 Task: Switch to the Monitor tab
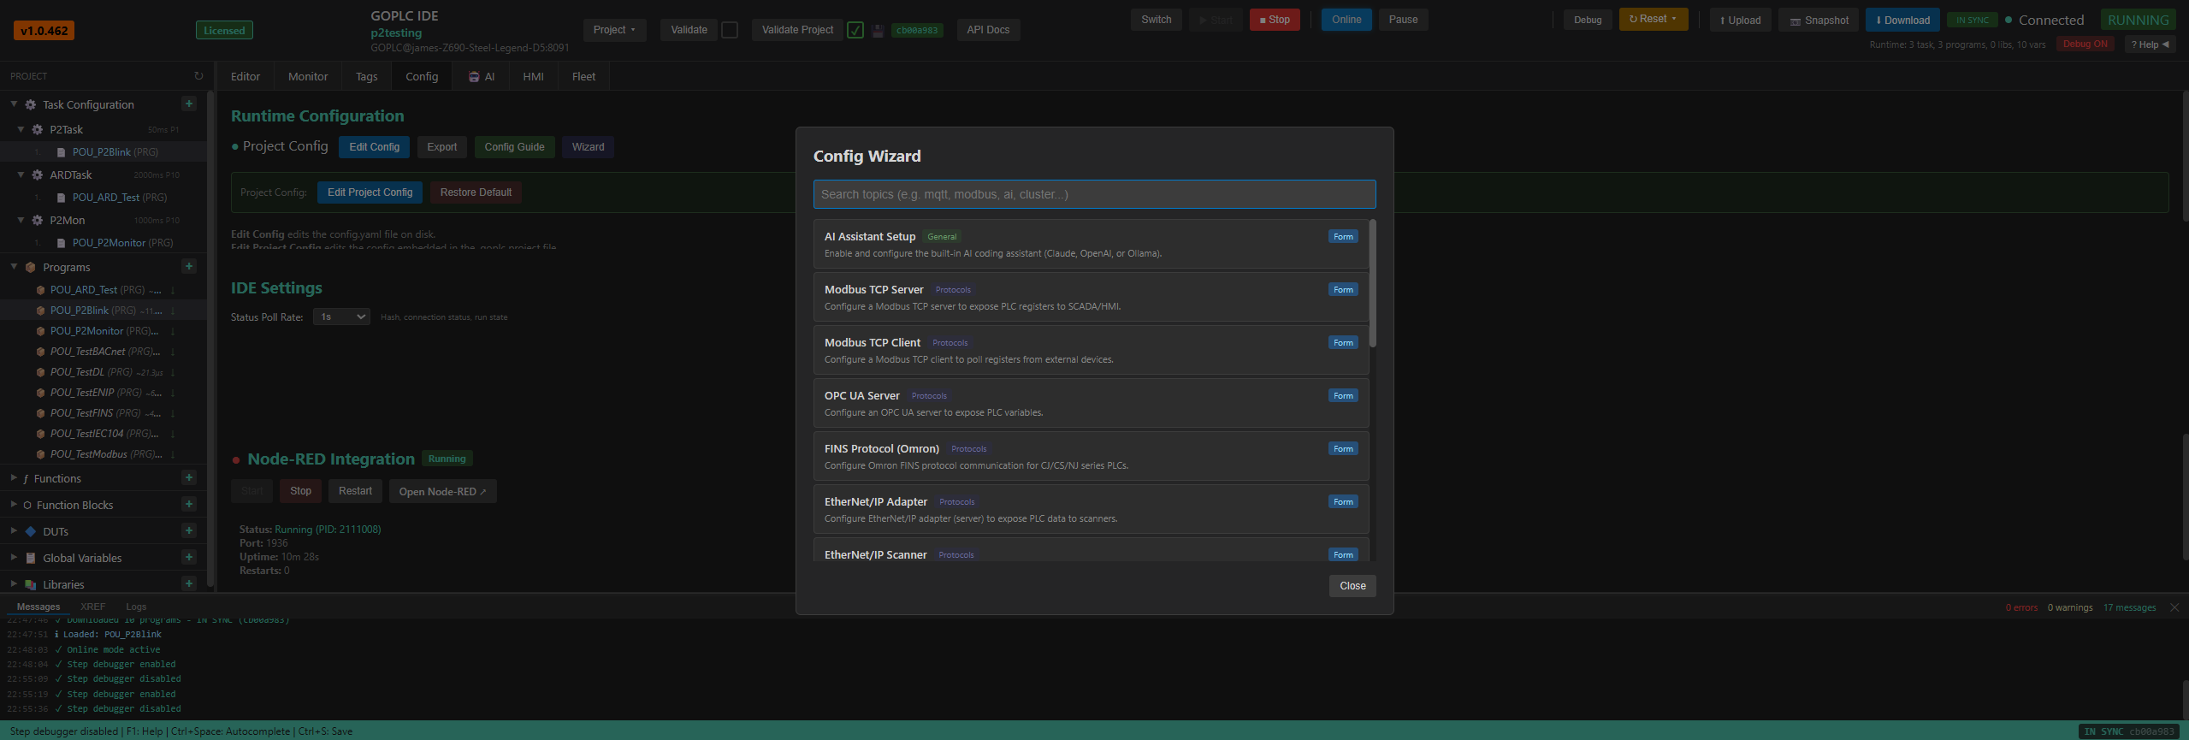pyautogui.click(x=308, y=76)
